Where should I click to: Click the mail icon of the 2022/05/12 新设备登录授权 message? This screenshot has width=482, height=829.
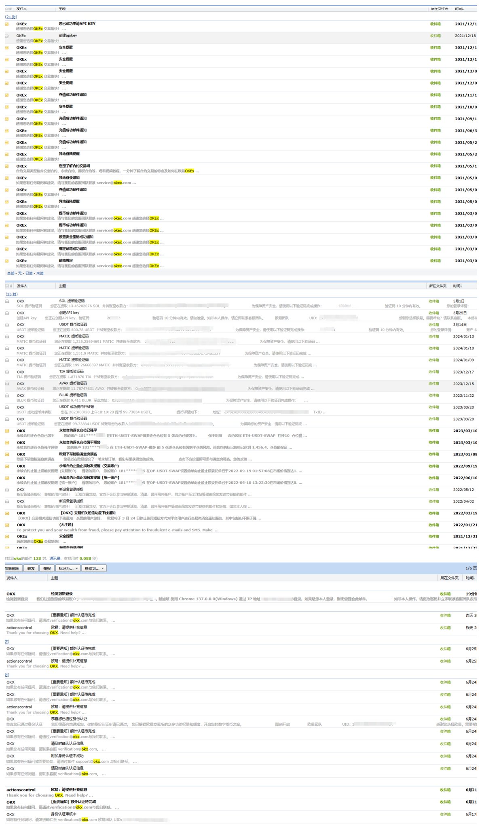coord(7,489)
